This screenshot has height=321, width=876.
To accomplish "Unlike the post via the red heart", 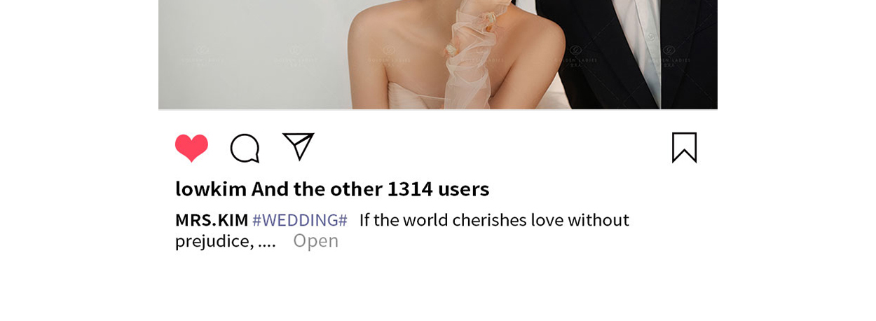I will pyautogui.click(x=191, y=148).
